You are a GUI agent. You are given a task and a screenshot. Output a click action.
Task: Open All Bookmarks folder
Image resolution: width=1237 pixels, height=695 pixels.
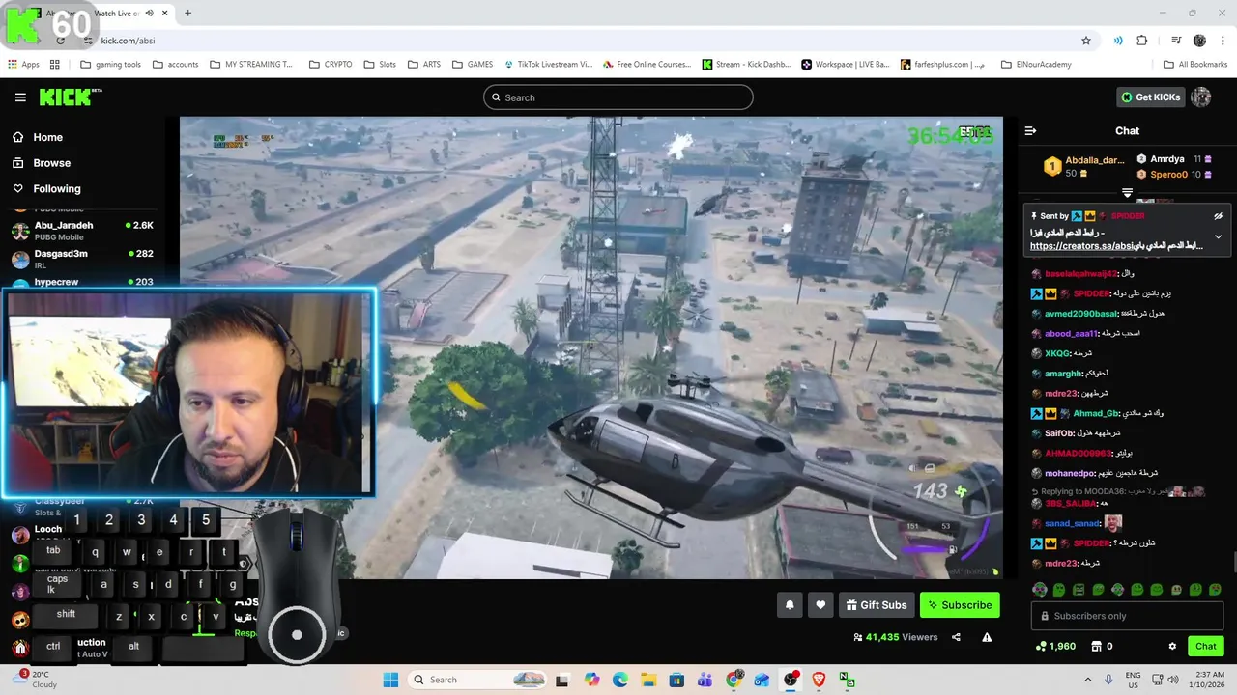(1195, 65)
